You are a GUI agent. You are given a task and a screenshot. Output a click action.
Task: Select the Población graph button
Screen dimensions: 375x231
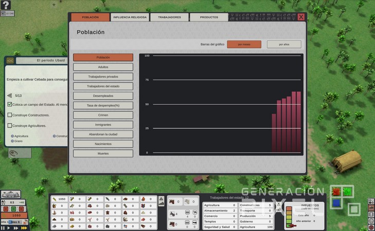pyautogui.click(x=103, y=57)
